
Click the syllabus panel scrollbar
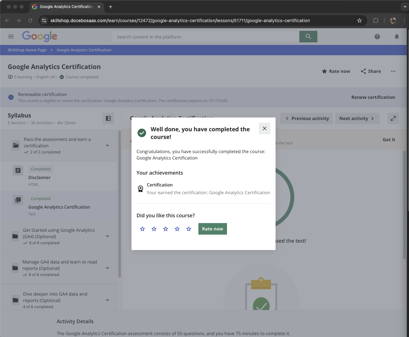[x=120, y=204]
